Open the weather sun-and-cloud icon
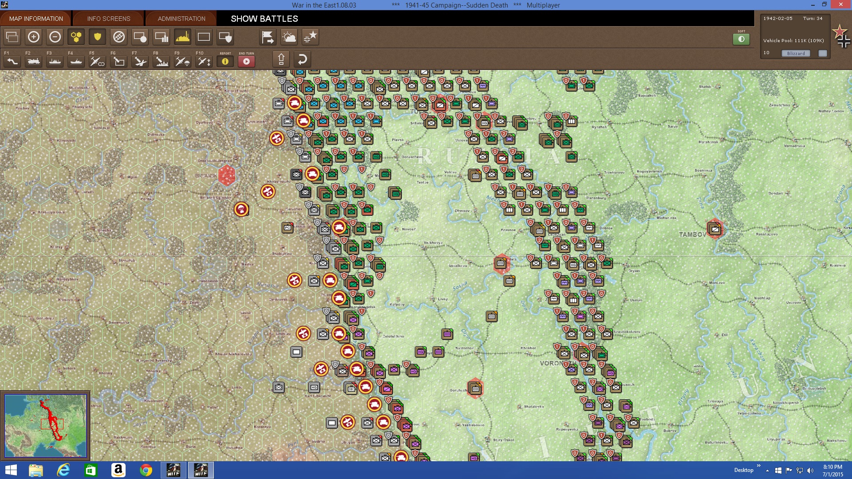 289,37
